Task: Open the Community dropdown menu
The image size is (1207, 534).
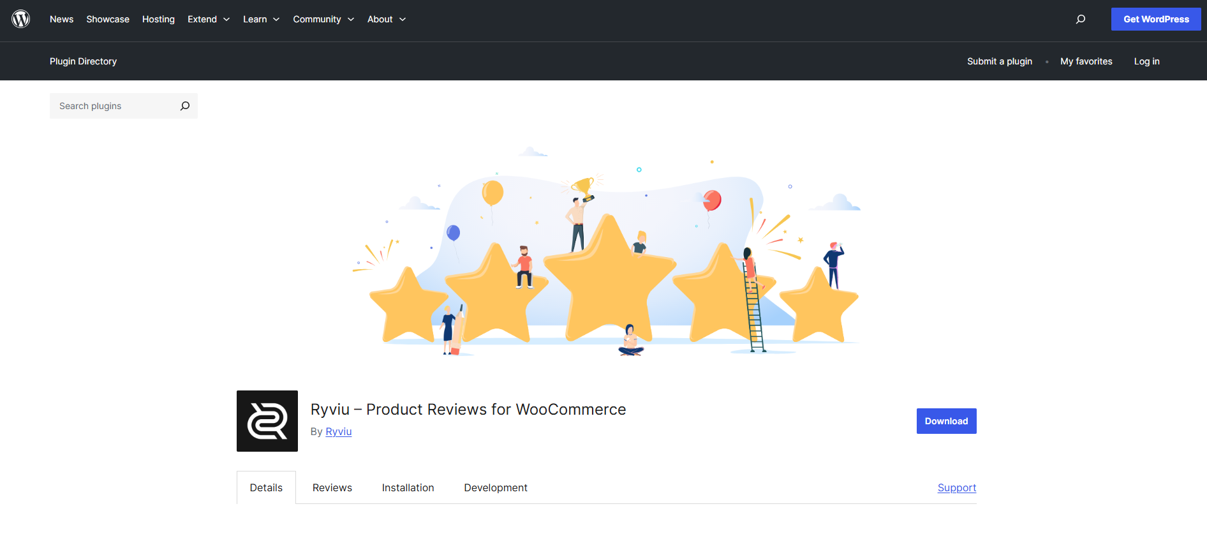Action: 323,19
